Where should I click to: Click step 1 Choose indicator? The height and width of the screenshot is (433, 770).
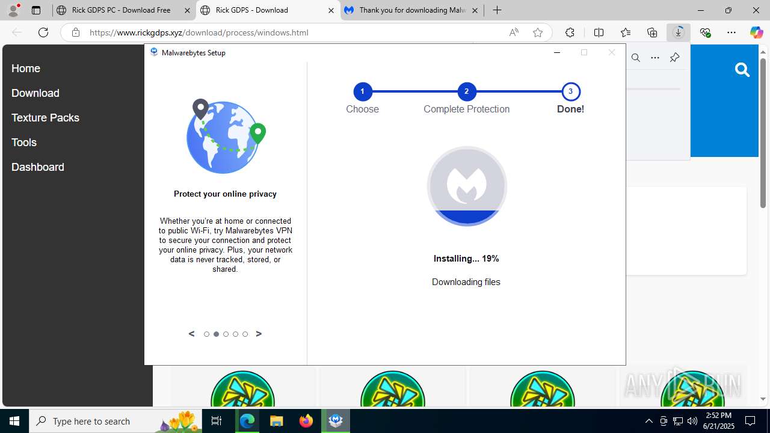tap(362, 91)
